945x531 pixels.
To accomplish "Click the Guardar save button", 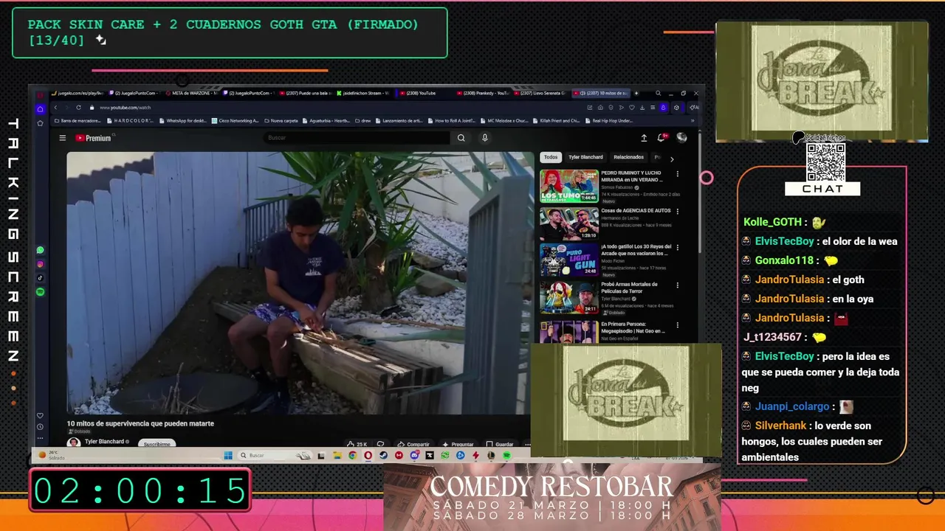I will (x=500, y=444).
